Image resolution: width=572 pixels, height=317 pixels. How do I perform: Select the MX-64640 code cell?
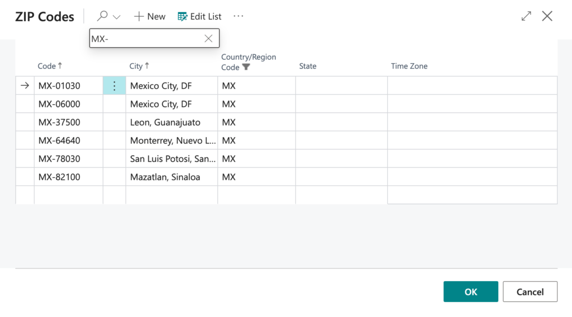(69, 140)
